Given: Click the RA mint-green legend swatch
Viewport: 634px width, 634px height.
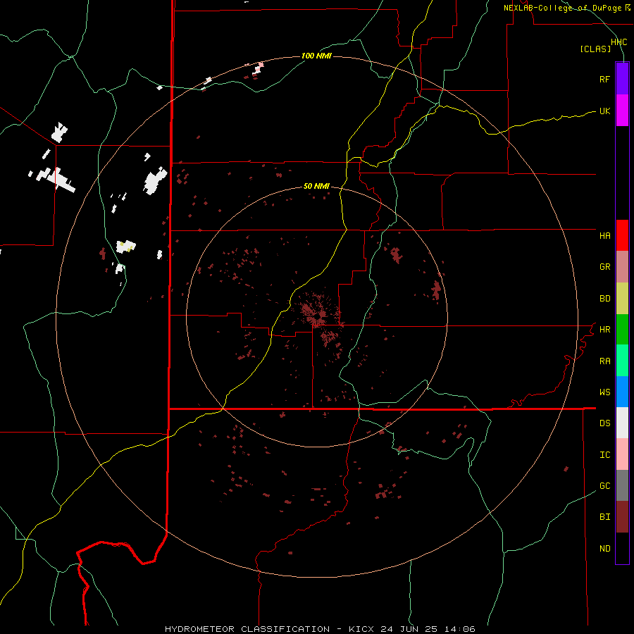Looking at the screenshot, I should [622, 361].
